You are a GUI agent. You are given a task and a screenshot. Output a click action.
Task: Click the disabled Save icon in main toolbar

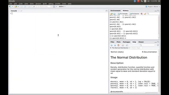[x=22, y=7]
